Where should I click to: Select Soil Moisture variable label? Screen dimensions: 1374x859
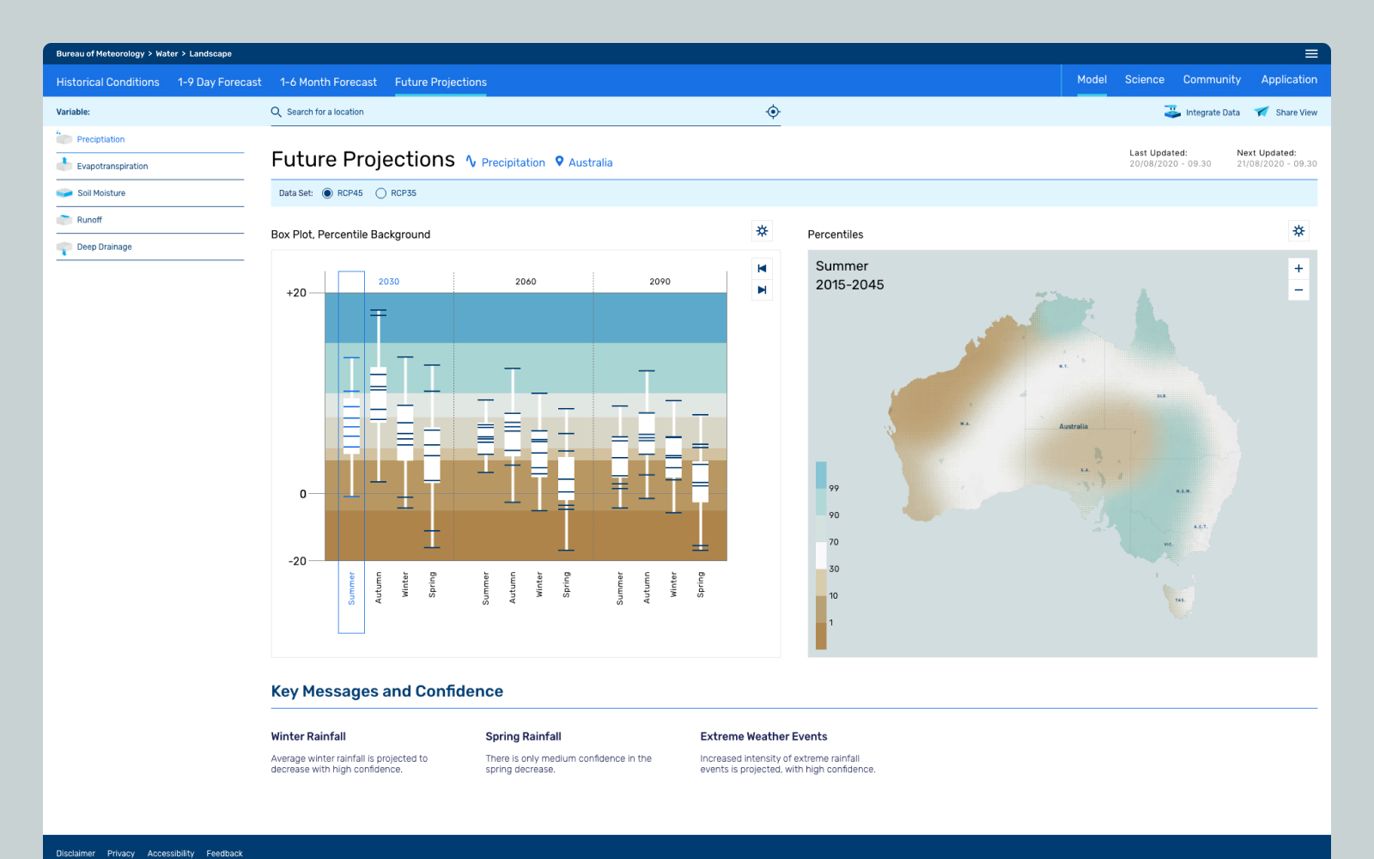point(101,193)
